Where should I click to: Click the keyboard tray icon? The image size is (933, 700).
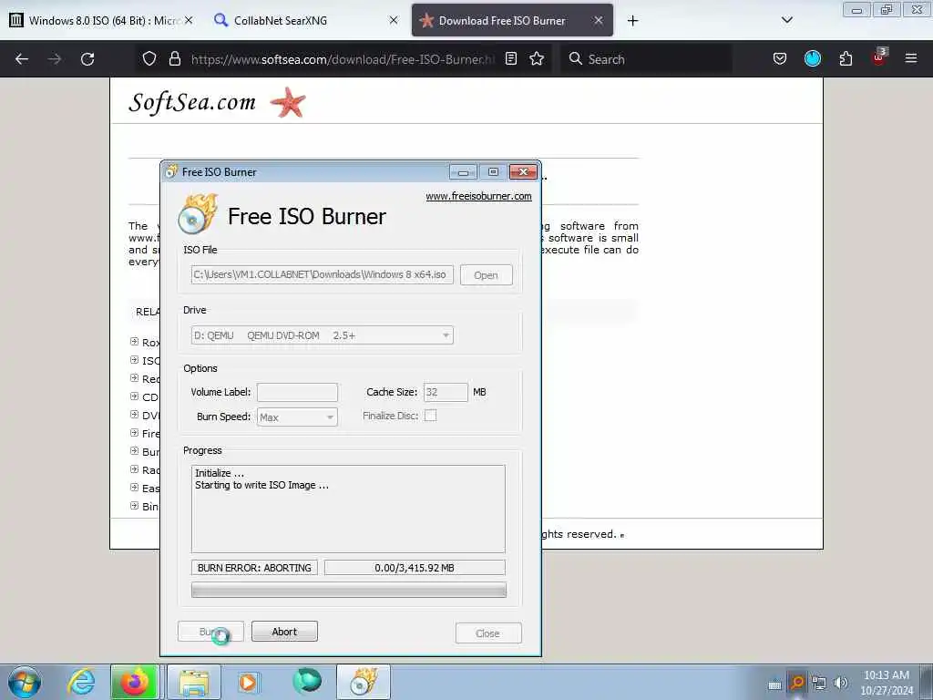point(774,685)
